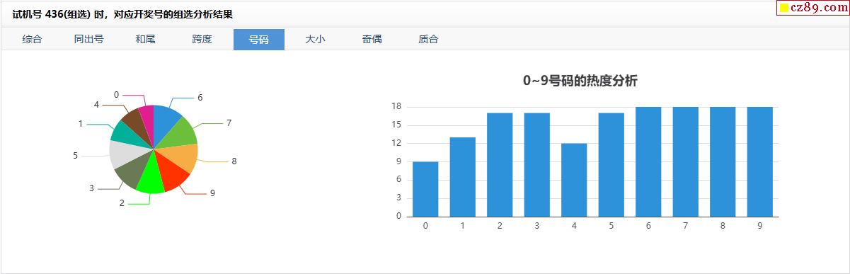
Task: Go to the 质合 tab
Action: coord(429,40)
